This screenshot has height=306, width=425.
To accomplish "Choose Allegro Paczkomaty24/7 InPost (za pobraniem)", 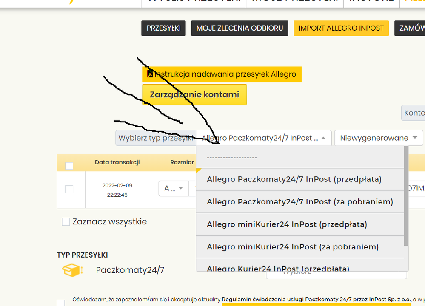I will click(300, 202).
